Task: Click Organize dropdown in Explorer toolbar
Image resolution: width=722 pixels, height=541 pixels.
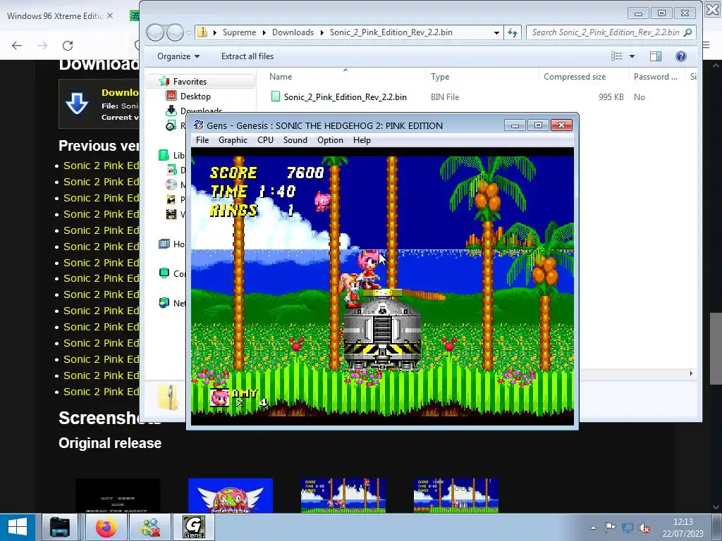Action: coord(178,56)
